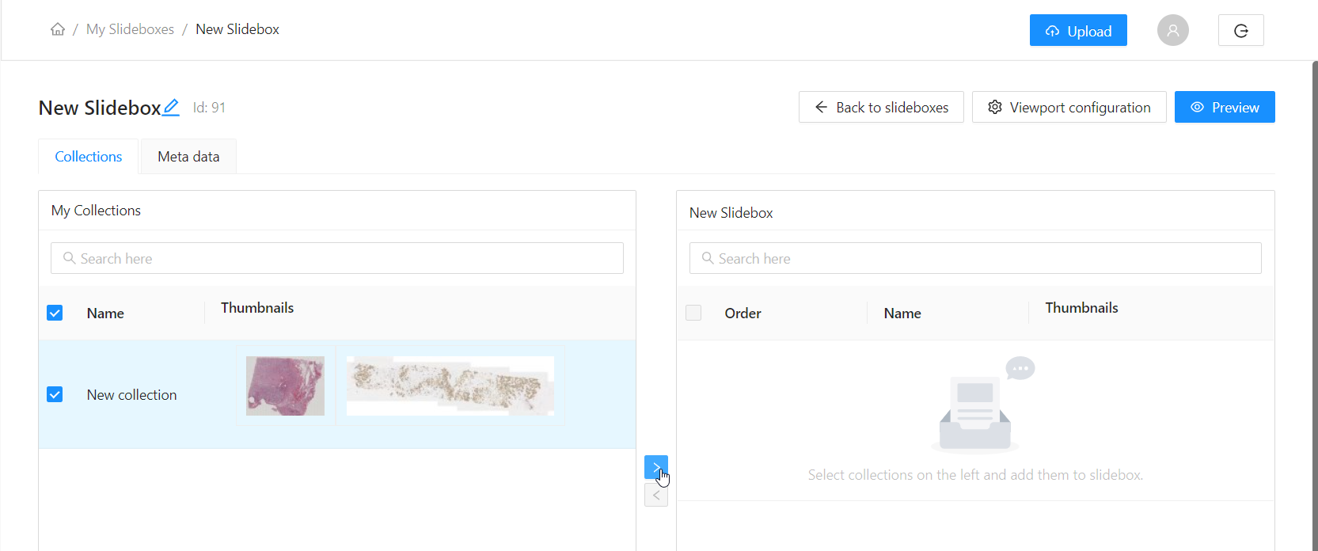The image size is (1318, 551).
Task: Click the right arrow to add collection
Action: pyautogui.click(x=655, y=467)
